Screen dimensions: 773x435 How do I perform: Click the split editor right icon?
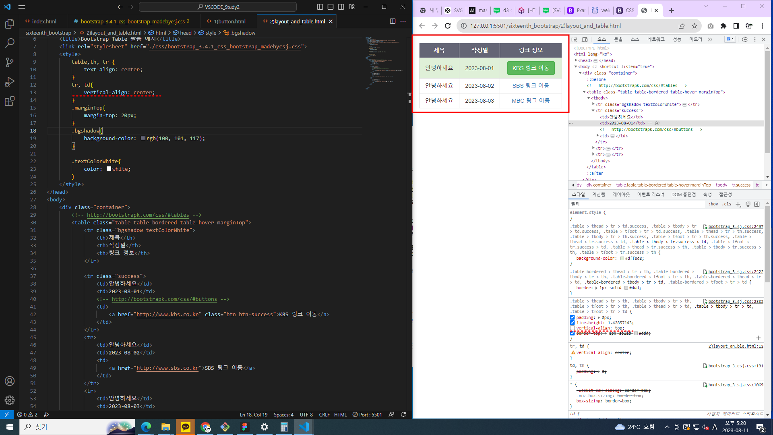point(393,21)
